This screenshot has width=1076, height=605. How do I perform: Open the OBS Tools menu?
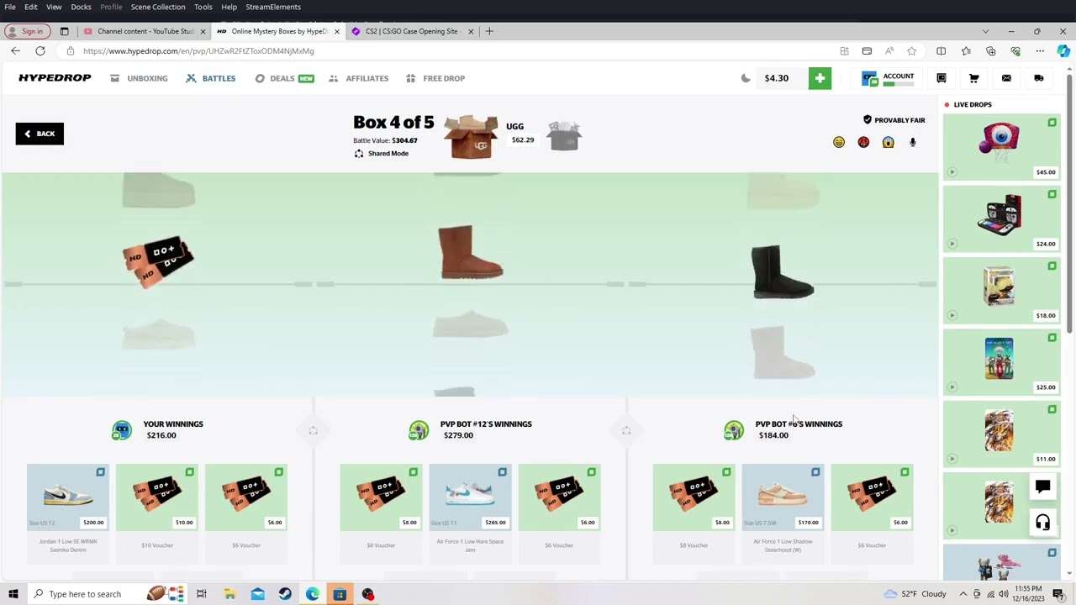coord(203,7)
